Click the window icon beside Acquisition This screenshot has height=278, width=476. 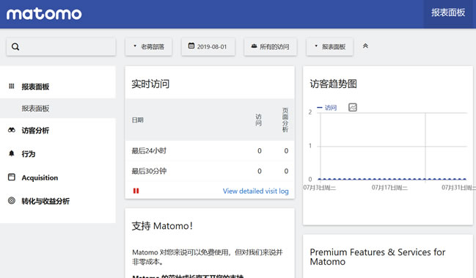coord(12,177)
